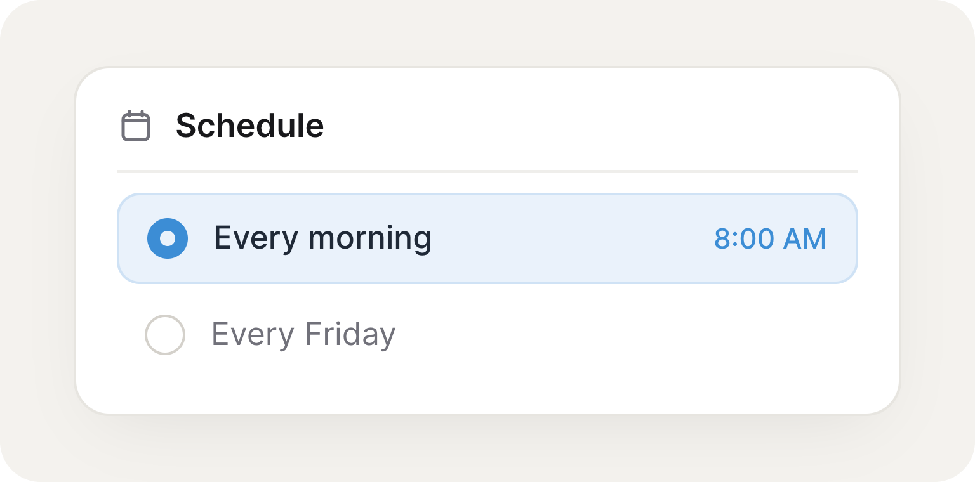Select the Every Friday radio button
The width and height of the screenshot is (975, 482).
tap(165, 334)
